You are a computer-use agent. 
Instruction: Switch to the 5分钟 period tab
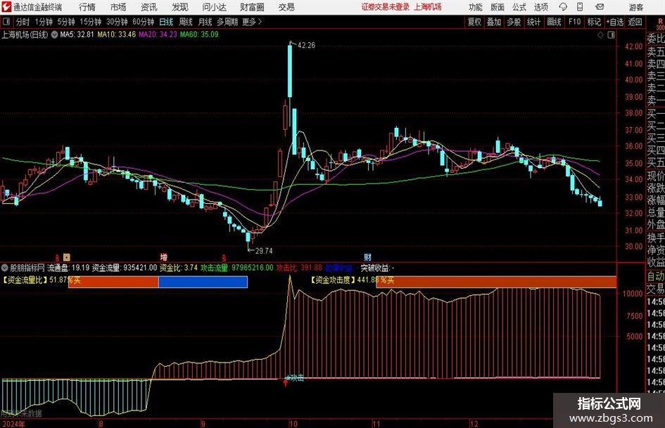pos(66,22)
